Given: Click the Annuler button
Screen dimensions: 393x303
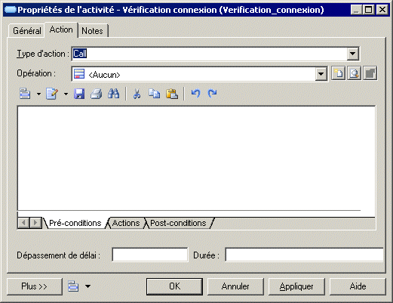Looking at the screenshot, I should 235,286.
